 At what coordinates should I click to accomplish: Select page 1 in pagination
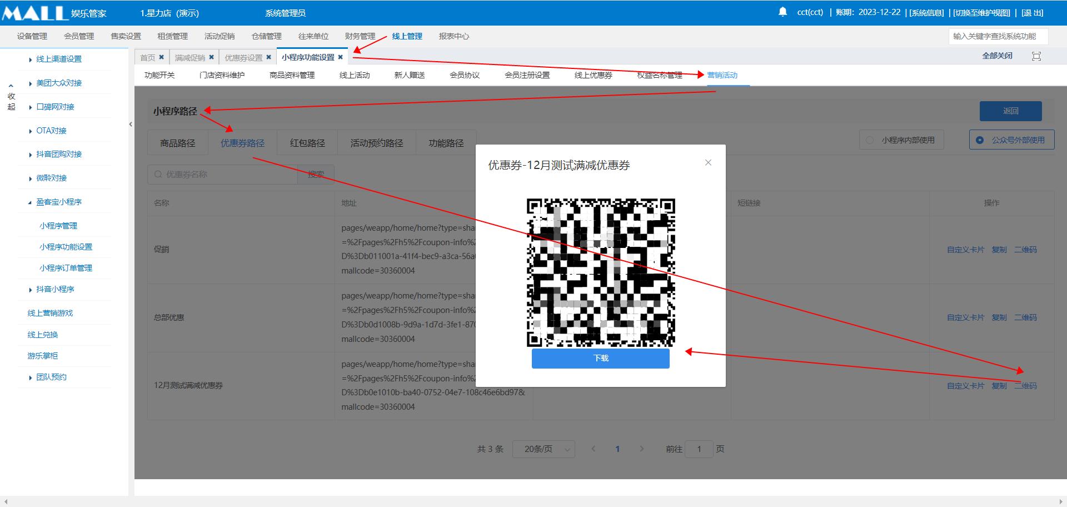(617, 449)
